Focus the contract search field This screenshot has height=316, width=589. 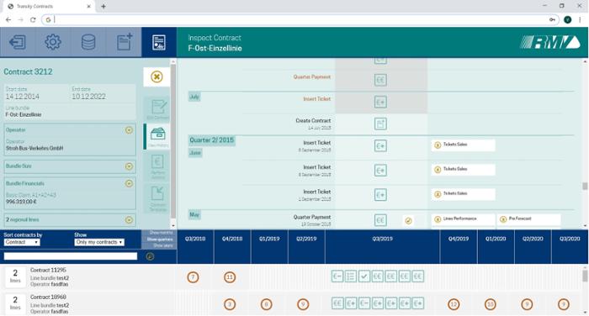[x=71, y=256]
